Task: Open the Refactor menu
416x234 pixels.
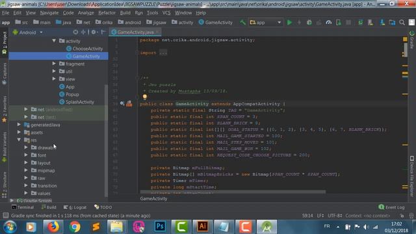Action: click(x=107, y=13)
